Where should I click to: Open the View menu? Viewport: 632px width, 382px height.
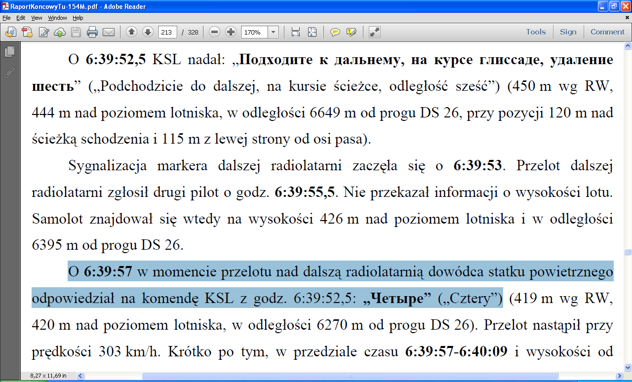[x=37, y=18]
